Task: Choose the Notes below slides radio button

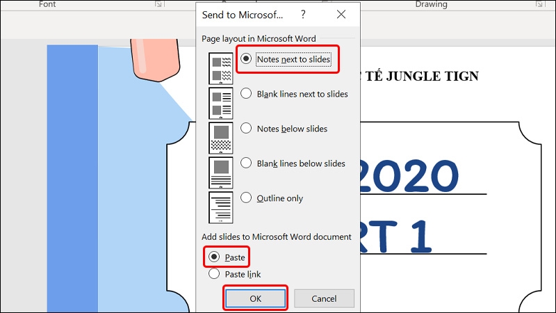Action: click(246, 128)
